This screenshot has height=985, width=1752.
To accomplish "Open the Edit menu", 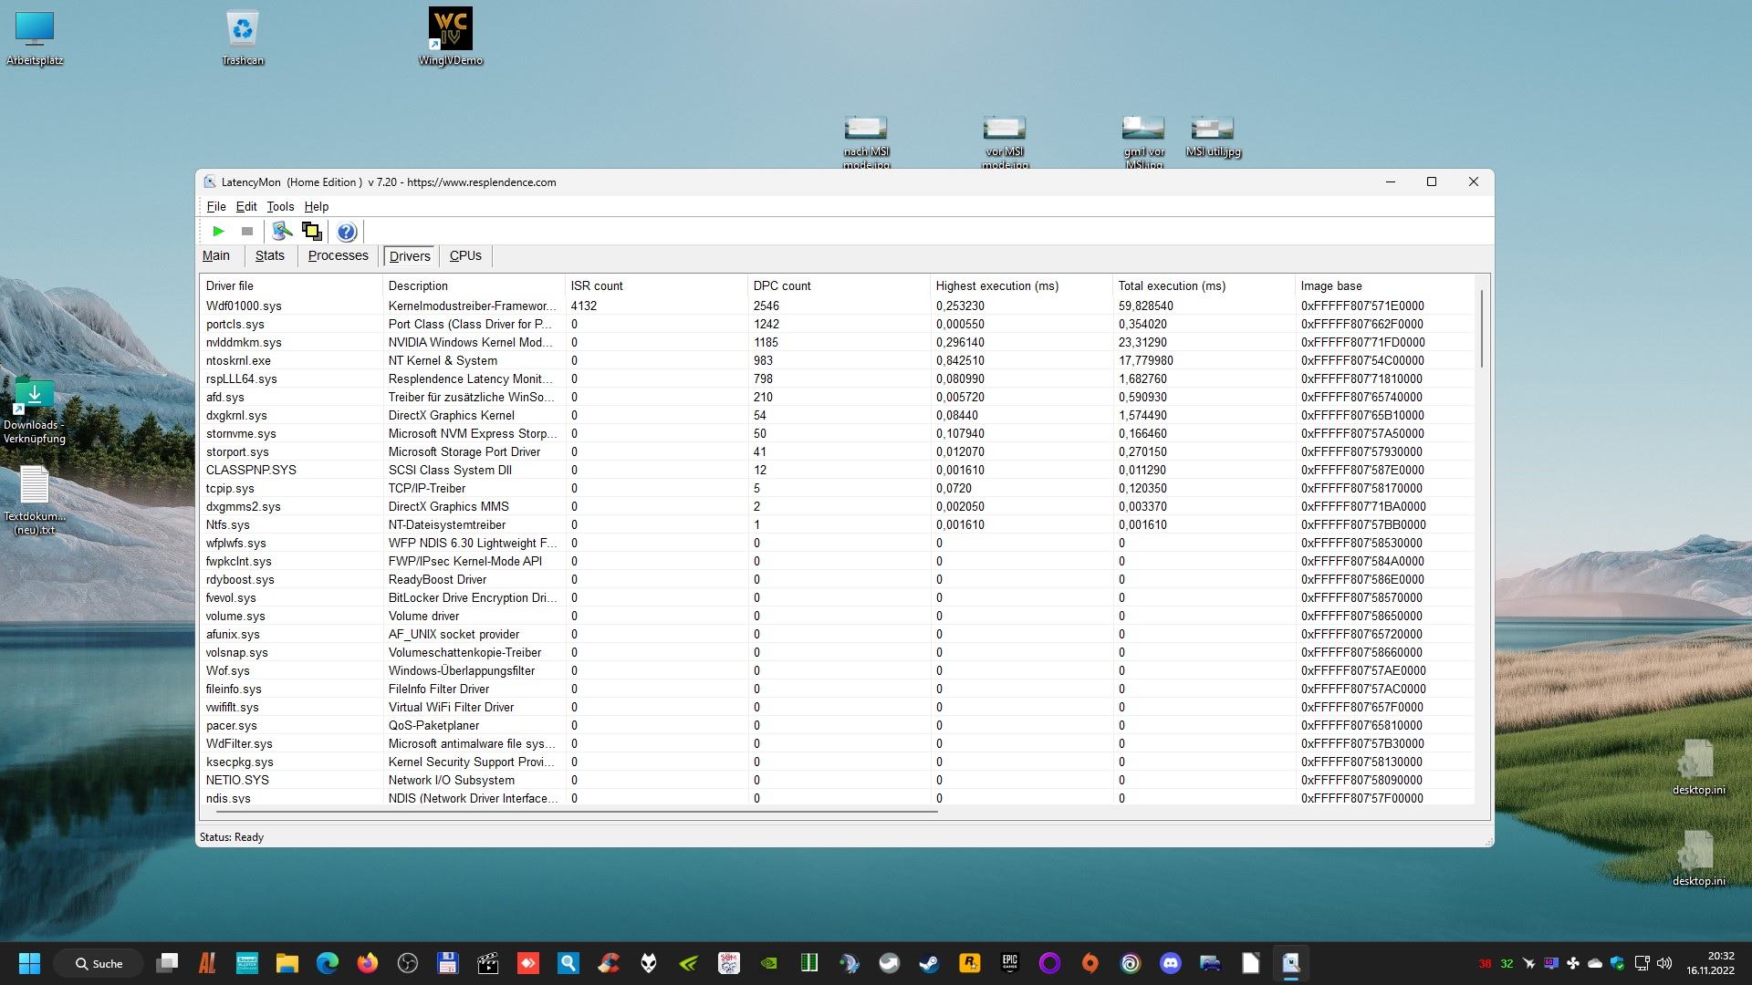I will pyautogui.click(x=246, y=207).
